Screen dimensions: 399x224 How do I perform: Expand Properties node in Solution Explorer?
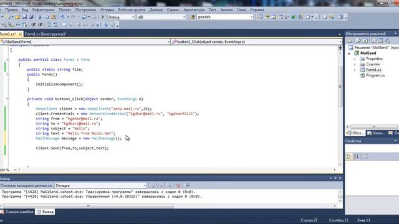click(x=355, y=59)
